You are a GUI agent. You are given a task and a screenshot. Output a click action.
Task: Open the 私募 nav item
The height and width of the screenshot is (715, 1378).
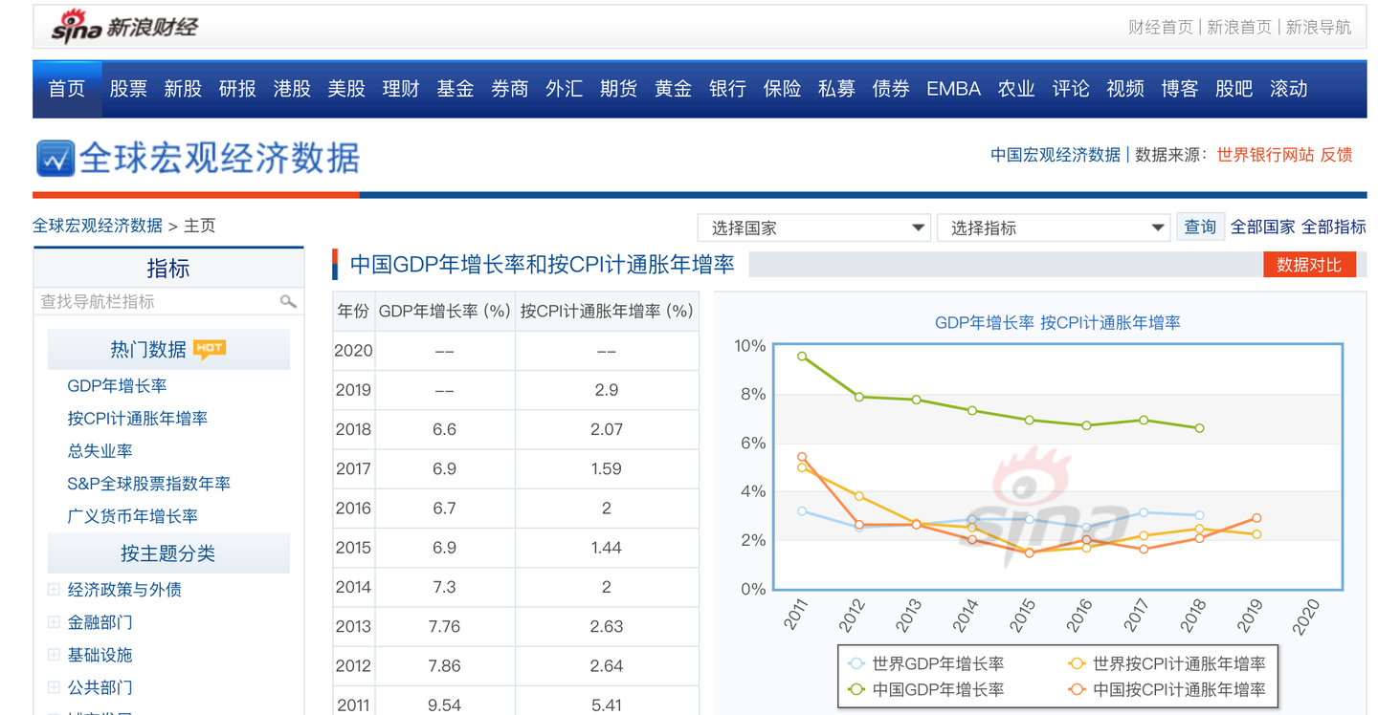click(837, 89)
